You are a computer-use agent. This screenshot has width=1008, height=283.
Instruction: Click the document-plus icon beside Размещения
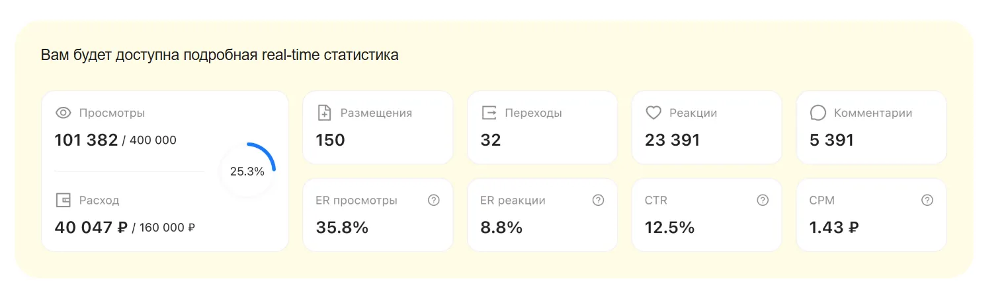pyautogui.click(x=324, y=113)
